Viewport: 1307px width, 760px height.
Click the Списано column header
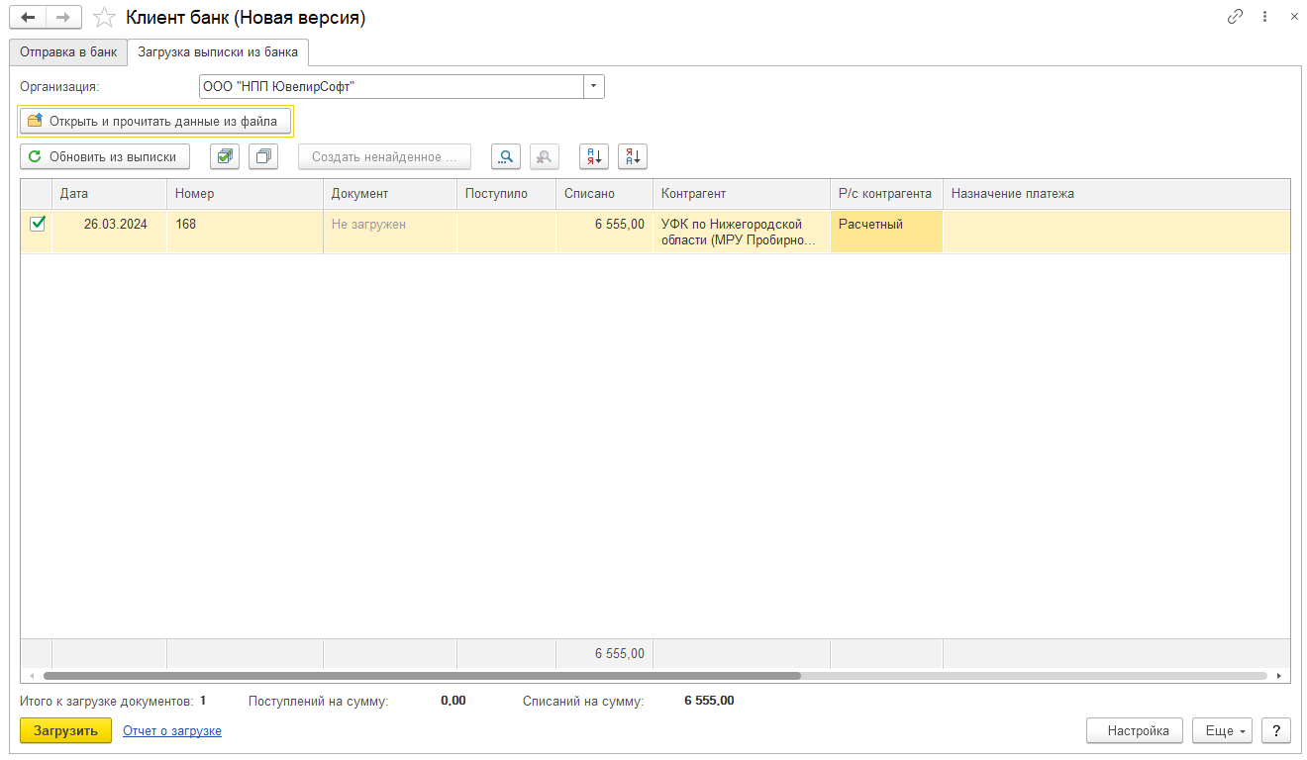(604, 194)
